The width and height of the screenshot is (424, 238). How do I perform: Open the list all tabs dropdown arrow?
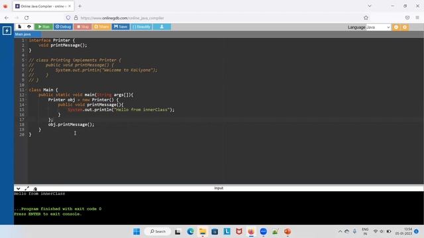[370, 6]
